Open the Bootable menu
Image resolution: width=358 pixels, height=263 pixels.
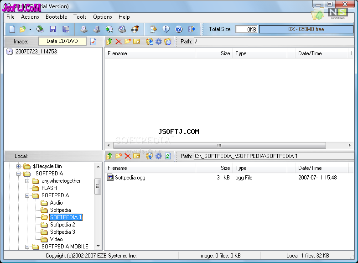click(x=56, y=17)
